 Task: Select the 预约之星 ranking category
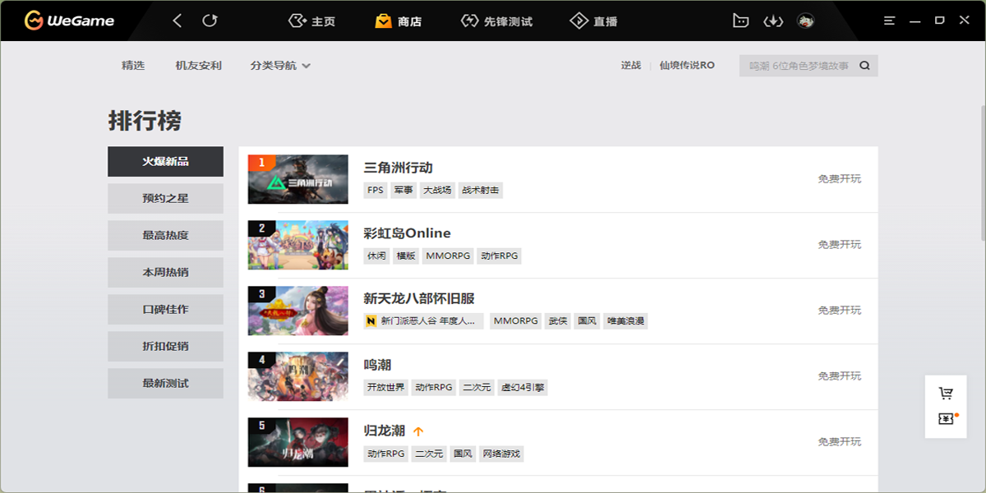click(x=165, y=198)
